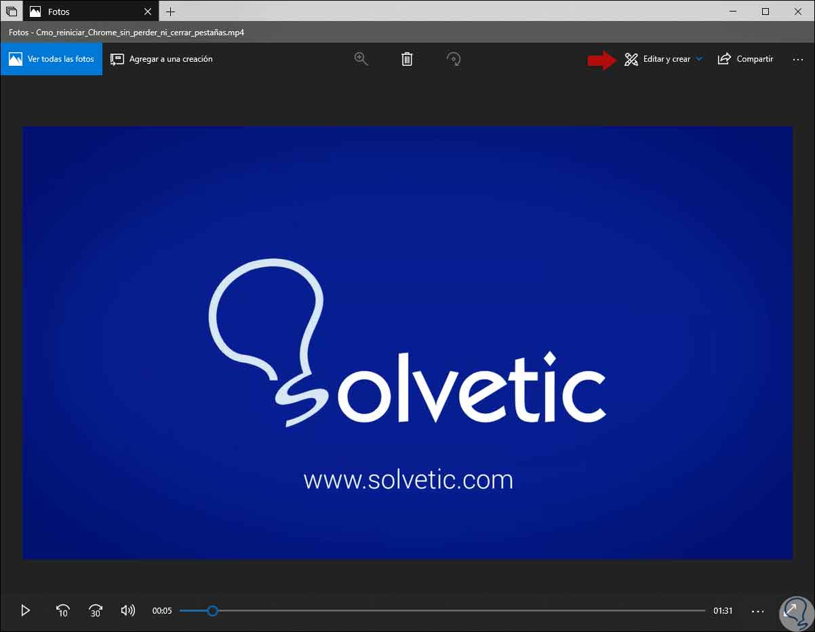Click Agregar a una creación

click(x=161, y=59)
